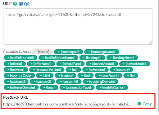Insert the {trackingDomain} token
The width and height of the screenshot is (159, 115).
(x=101, y=82)
